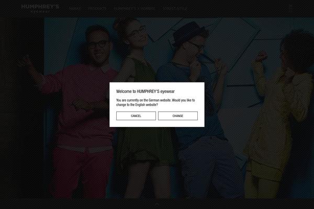Click the CHANGE button to switch language

(x=178, y=116)
